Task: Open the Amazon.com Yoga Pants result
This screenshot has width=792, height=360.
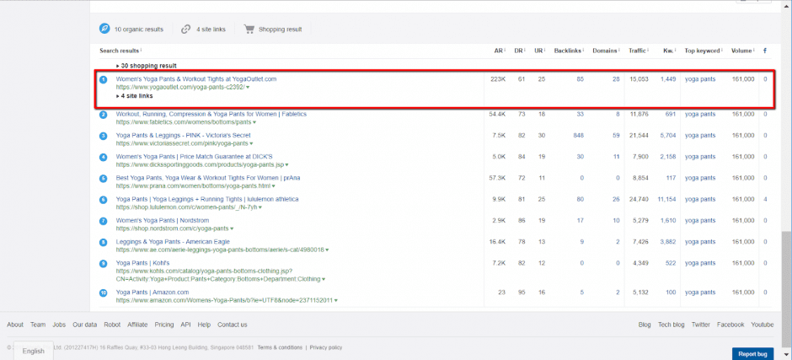Action: pyautogui.click(x=153, y=293)
